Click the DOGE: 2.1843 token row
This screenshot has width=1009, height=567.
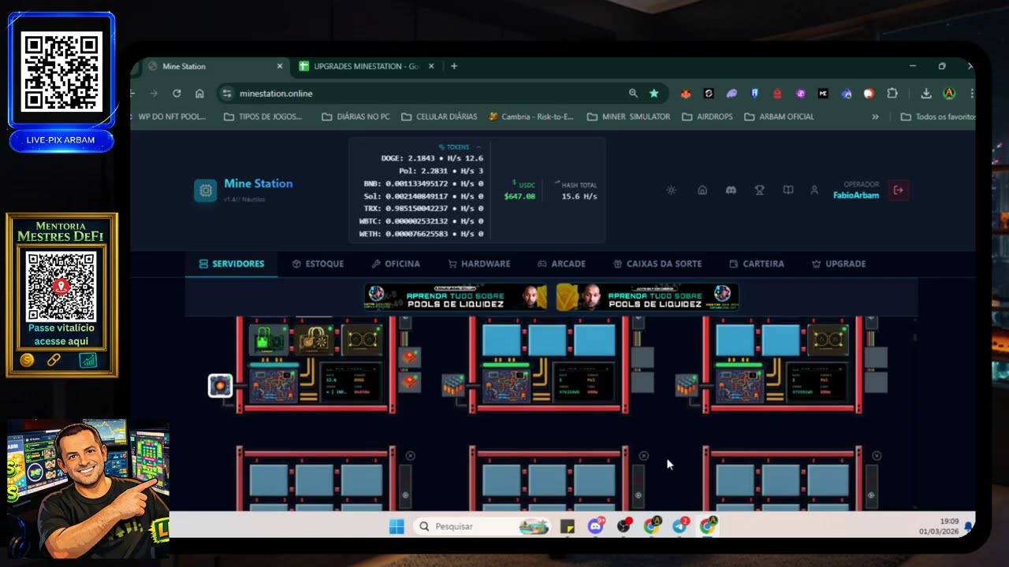(x=432, y=158)
